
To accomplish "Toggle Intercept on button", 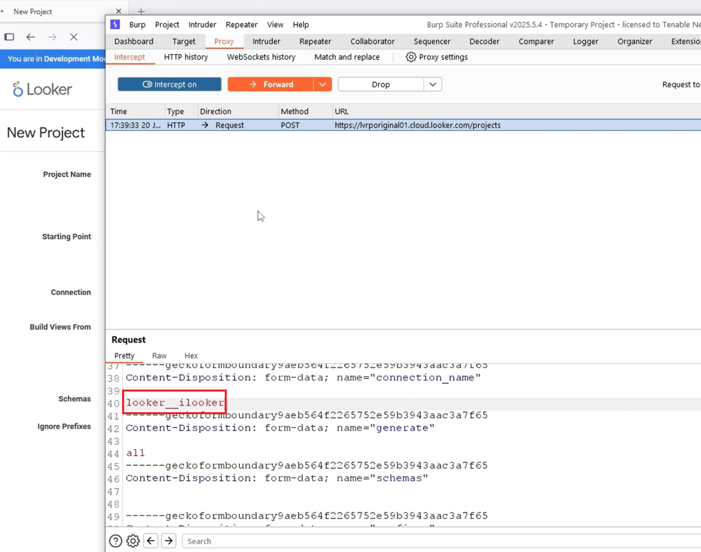I will (169, 84).
